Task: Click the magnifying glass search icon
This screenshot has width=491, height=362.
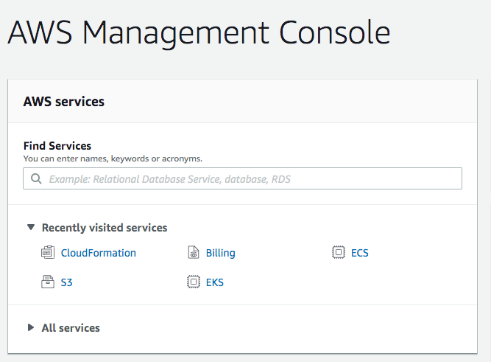Action: [x=36, y=179]
